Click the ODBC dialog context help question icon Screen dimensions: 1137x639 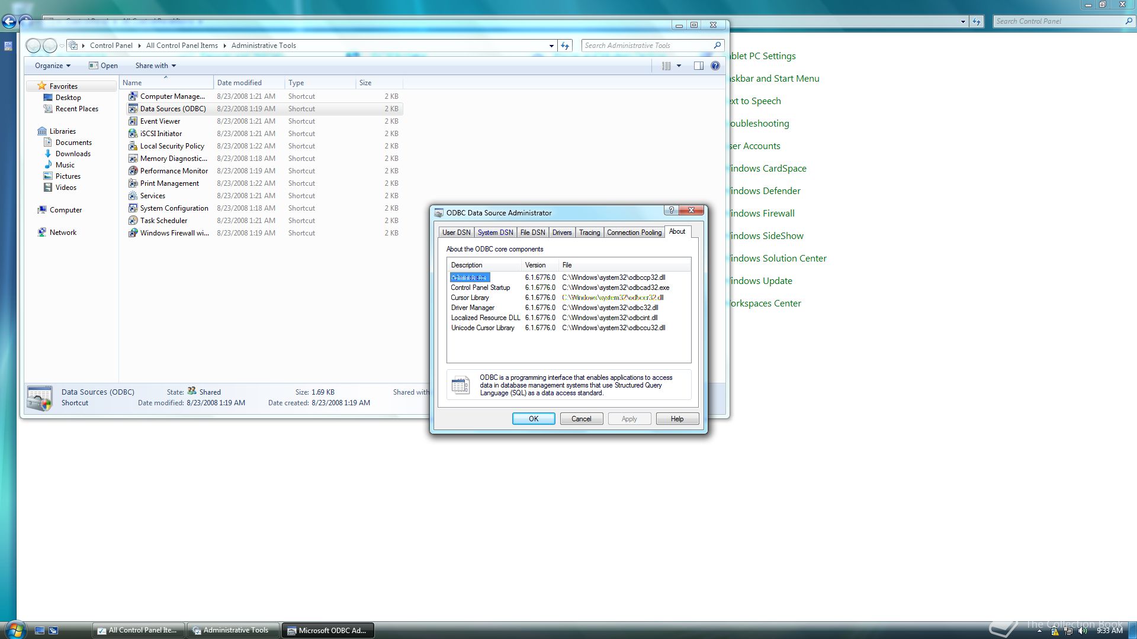(672, 210)
